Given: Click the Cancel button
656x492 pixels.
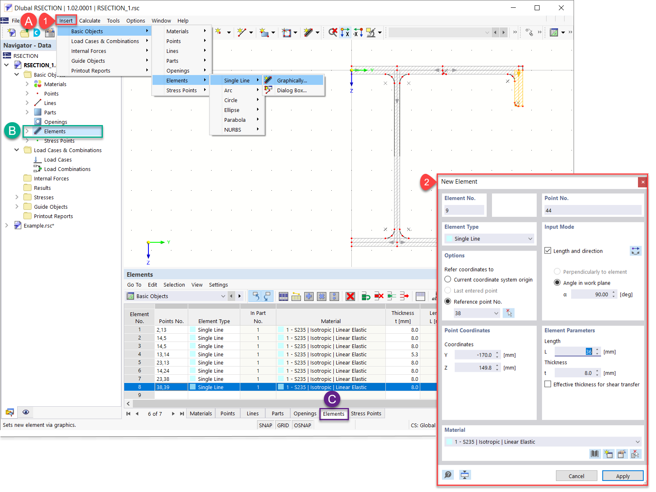Looking at the screenshot, I should coord(576,476).
